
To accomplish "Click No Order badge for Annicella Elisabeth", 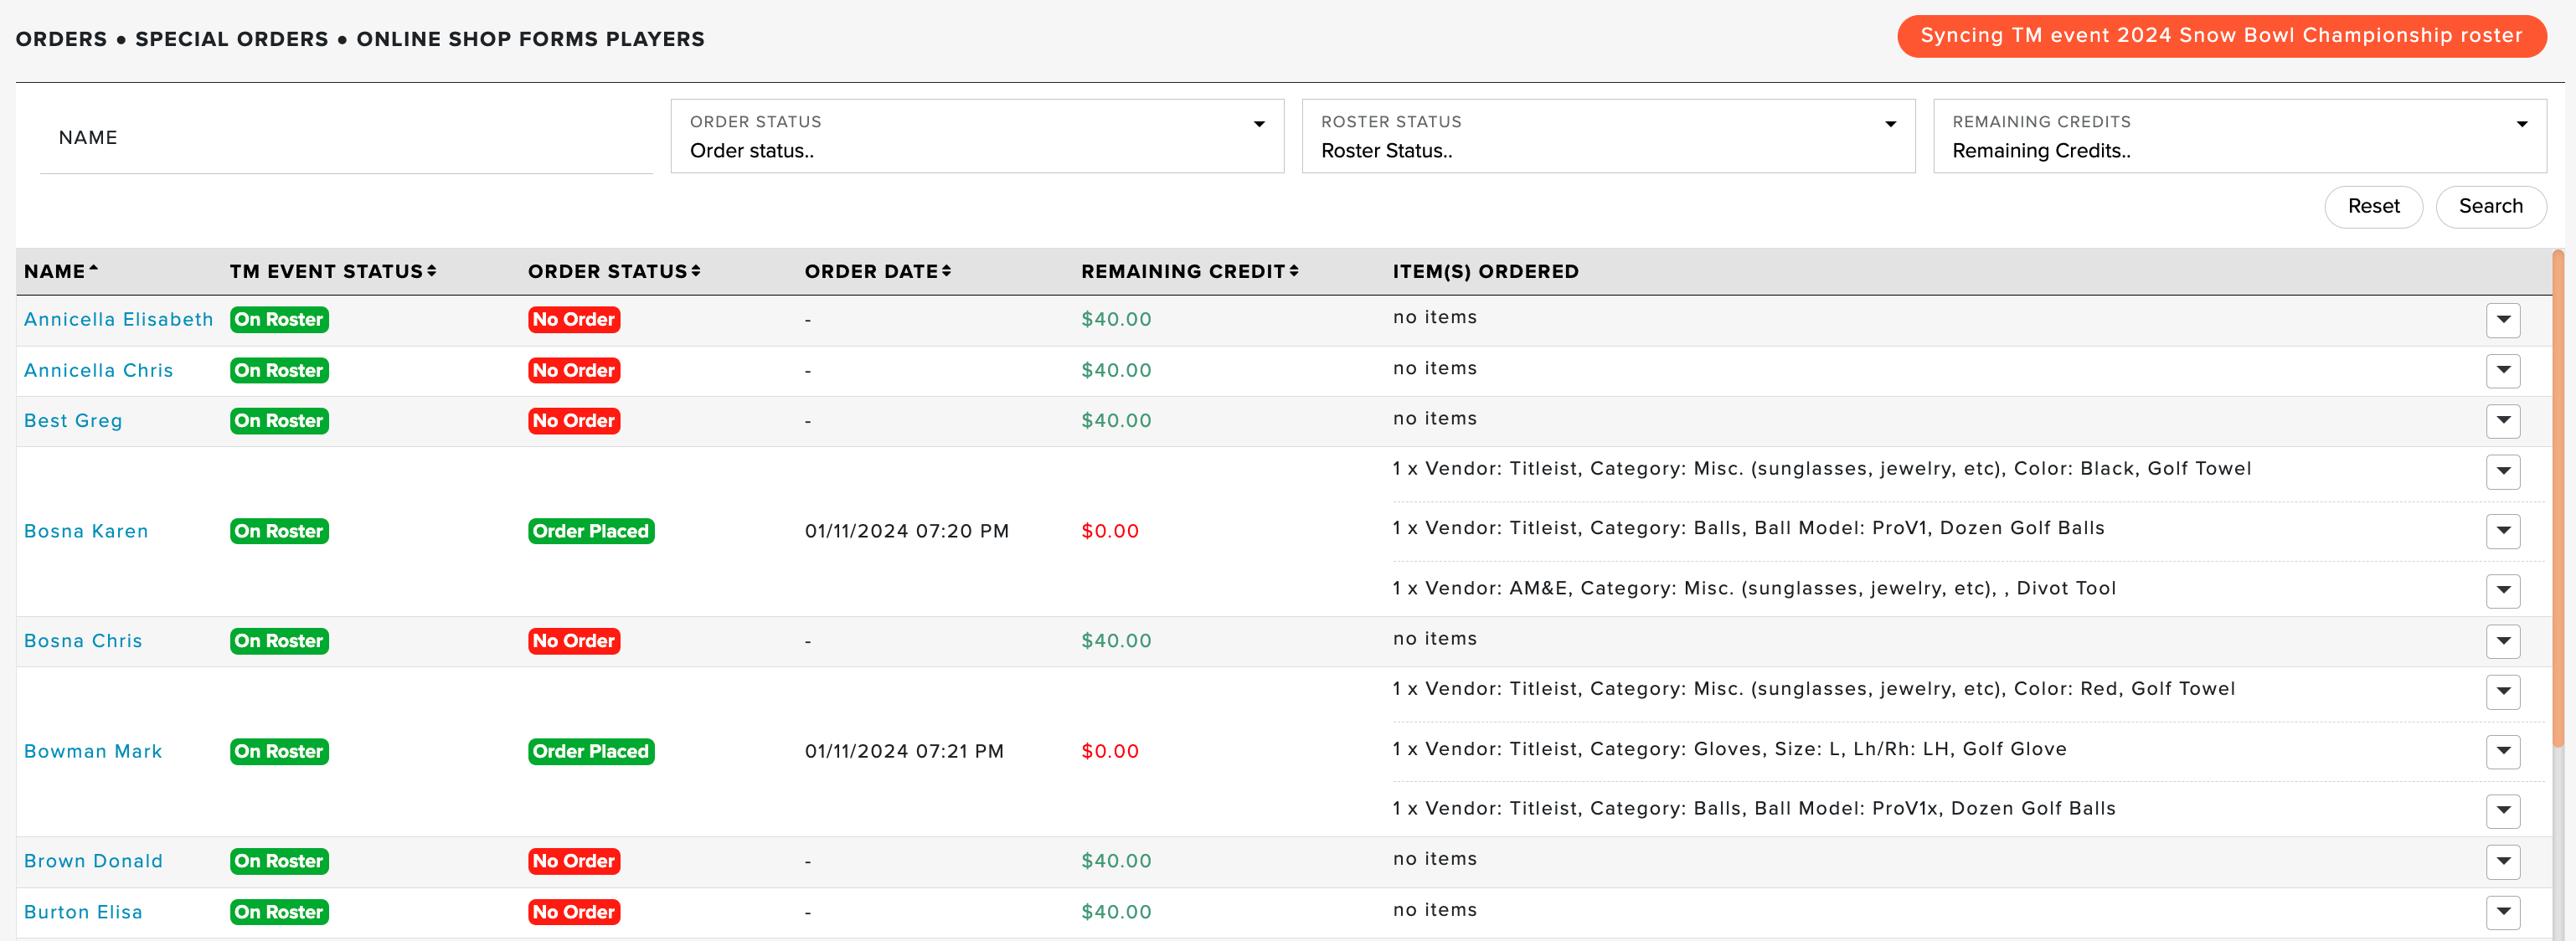I will (x=574, y=319).
